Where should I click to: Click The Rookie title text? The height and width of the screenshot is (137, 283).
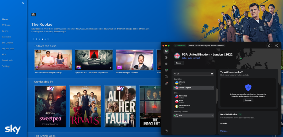click(42, 24)
